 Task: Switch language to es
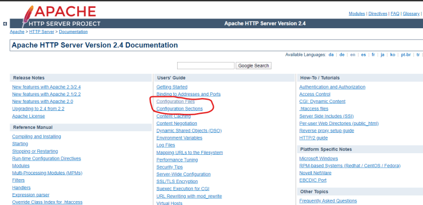click(363, 55)
